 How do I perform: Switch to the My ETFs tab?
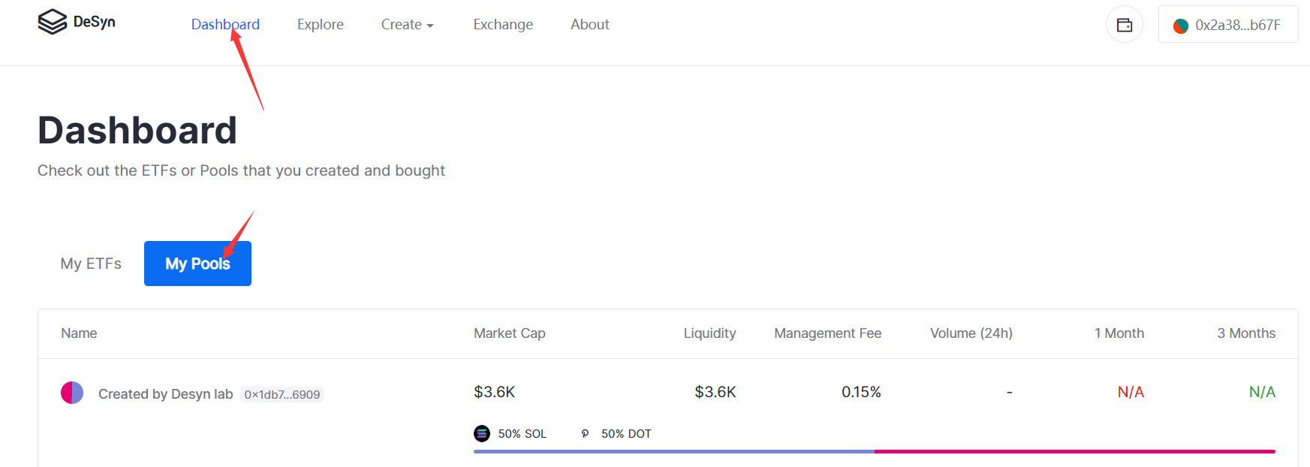91,264
